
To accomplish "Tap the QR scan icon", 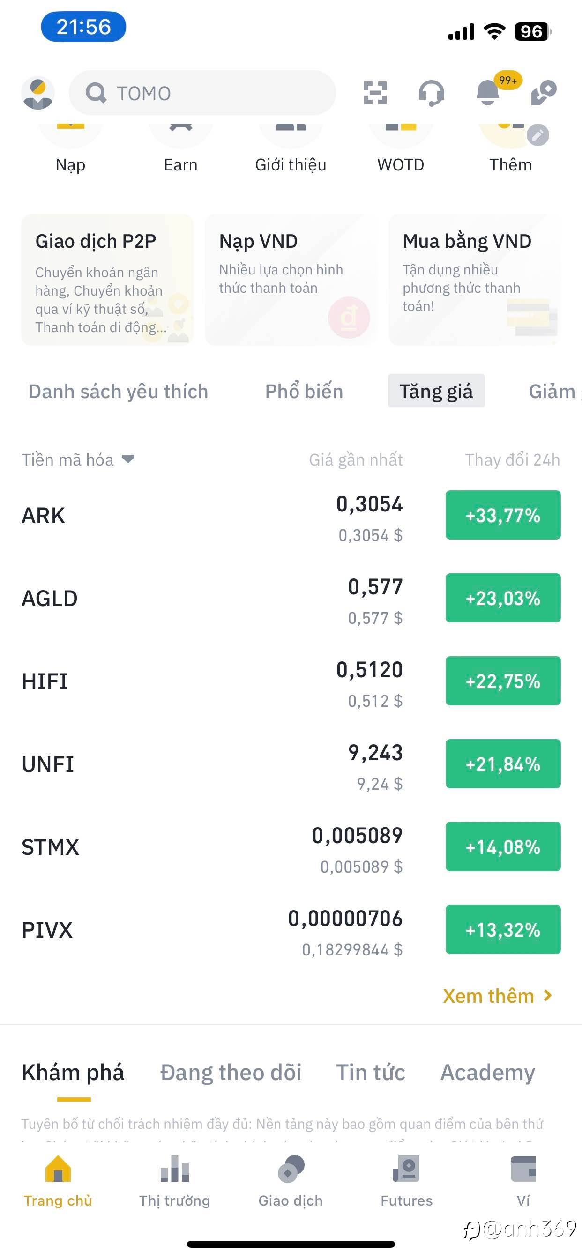I will (x=375, y=93).
